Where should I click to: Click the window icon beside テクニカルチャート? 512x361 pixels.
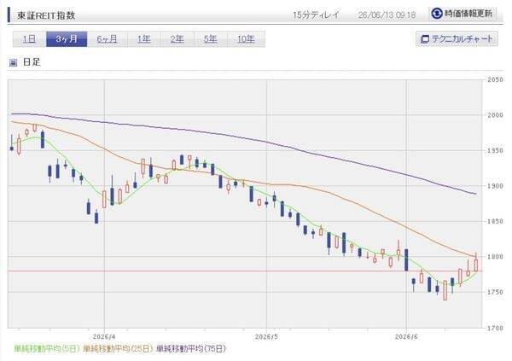(x=425, y=39)
